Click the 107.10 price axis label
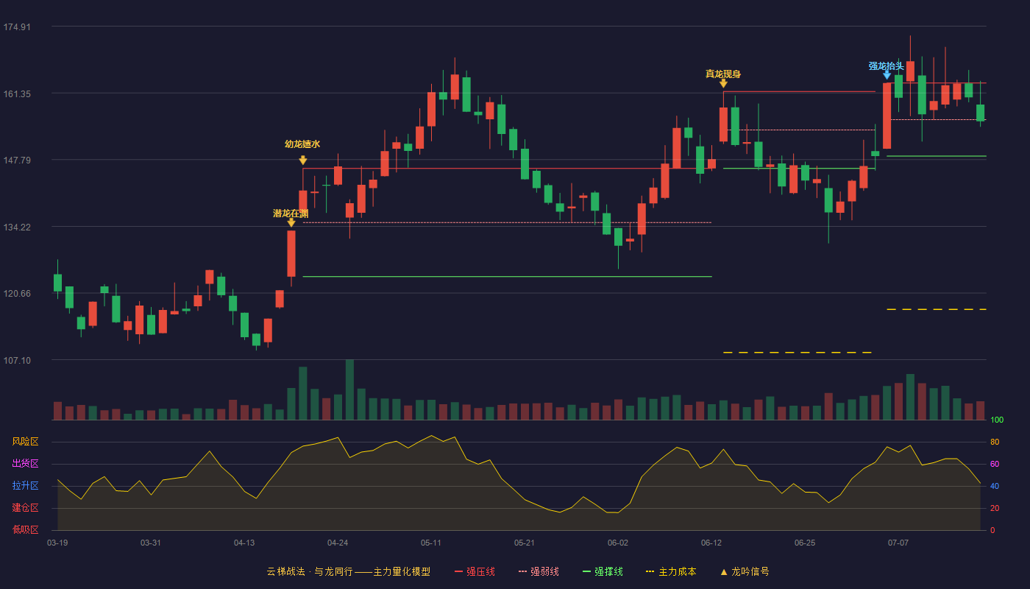The width and height of the screenshot is (1030, 589). (17, 360)
